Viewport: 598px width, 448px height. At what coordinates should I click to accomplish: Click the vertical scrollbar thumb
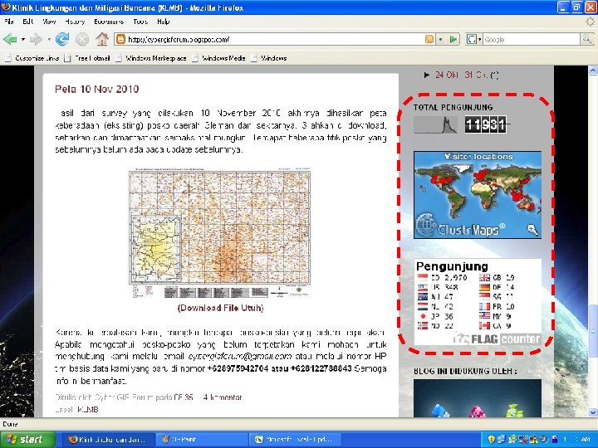(593, 331)
